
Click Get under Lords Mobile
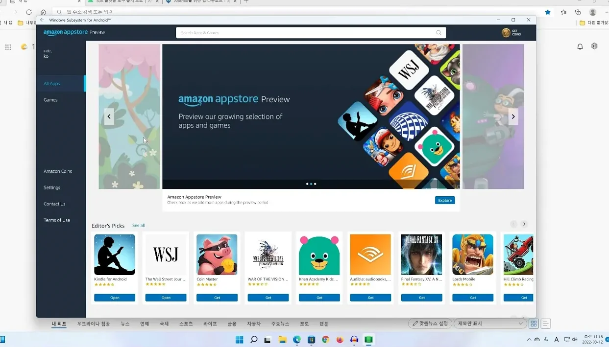tap(473, 298)
